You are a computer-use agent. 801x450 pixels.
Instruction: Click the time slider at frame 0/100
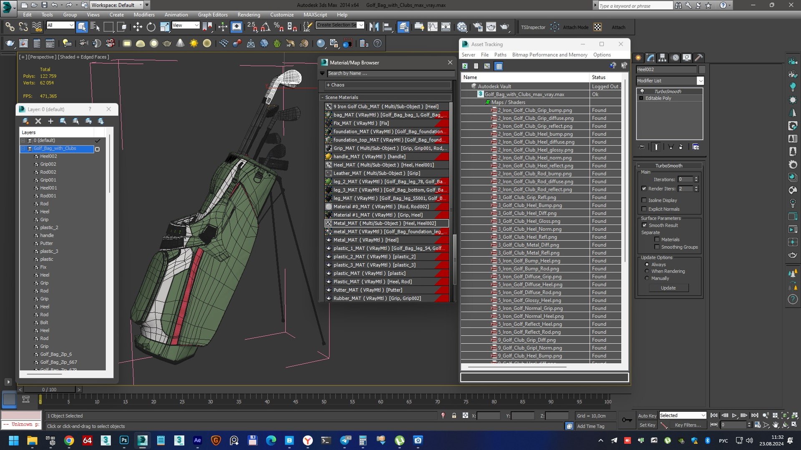(49, 390)
